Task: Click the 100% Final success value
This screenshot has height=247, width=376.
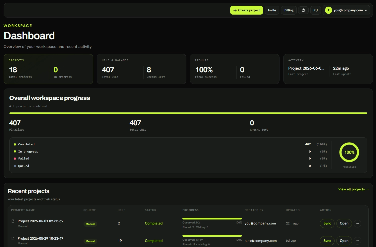Action: (x=204, y=70)
